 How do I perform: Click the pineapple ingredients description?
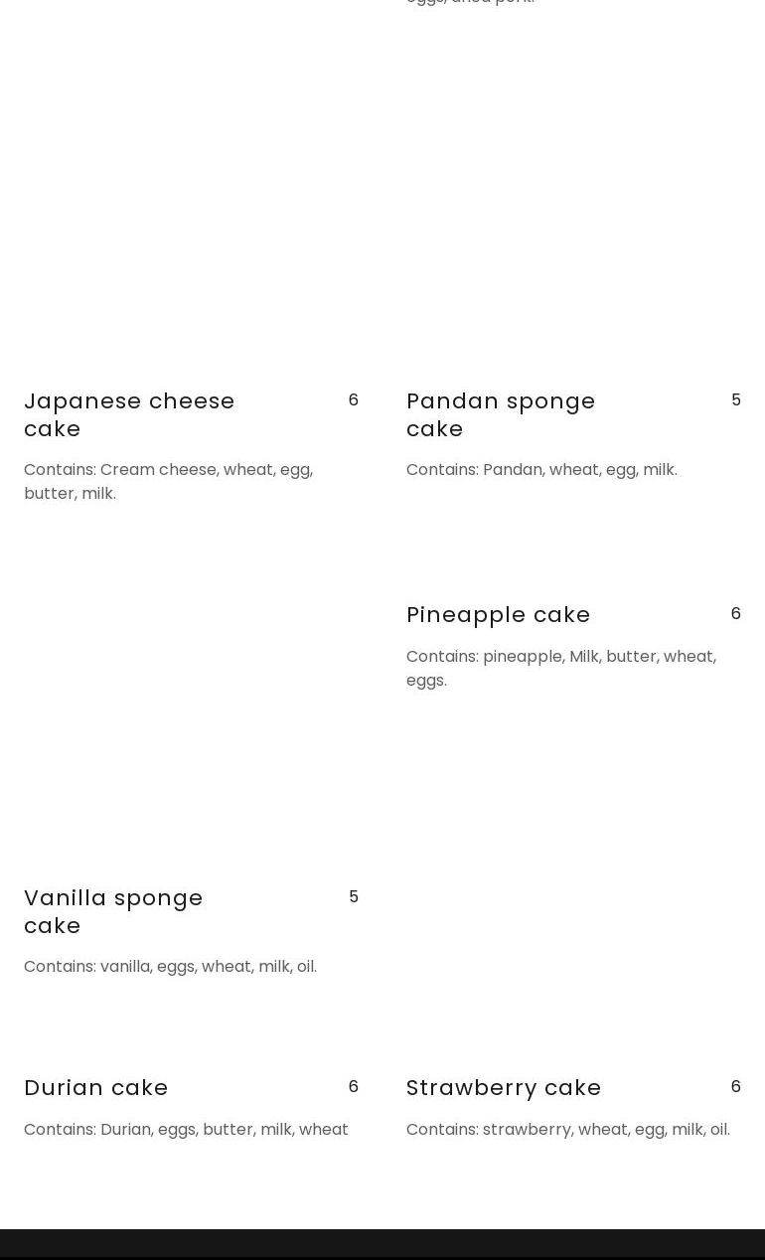pyautogui.click(x=560, y=668)
